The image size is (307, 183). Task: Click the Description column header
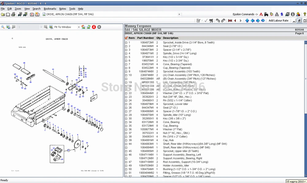170,38
